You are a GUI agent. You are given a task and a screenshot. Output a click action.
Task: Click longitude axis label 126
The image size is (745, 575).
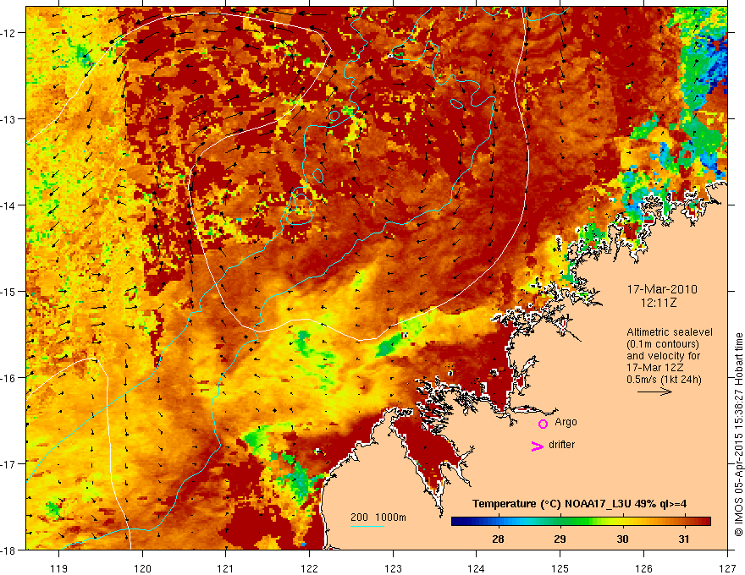643,568
